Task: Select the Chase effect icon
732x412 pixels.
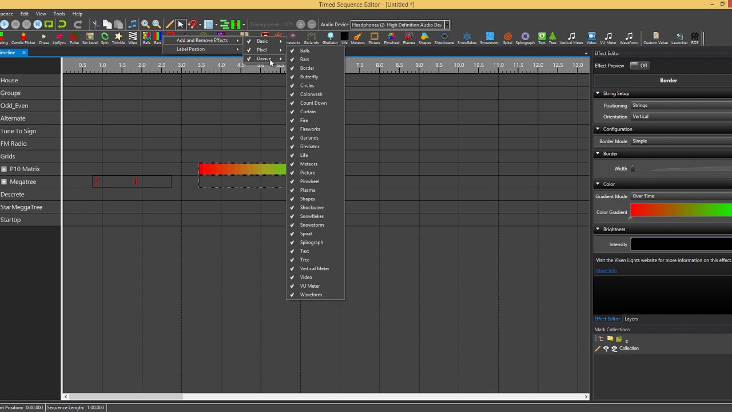Action: (43, 38)
